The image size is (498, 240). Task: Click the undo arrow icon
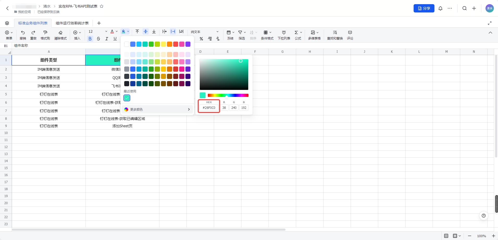click(23, 32)
